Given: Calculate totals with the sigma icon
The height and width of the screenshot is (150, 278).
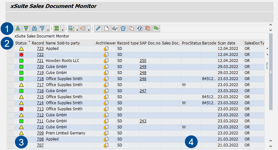Looking at the screenshot, I should click(57, 29).
